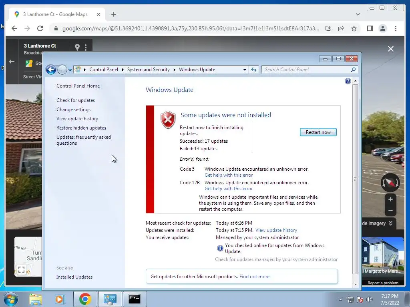Image resolution: width=410 pixels, height=307 pixels.
Task: Select Control Panel breadcrumb segment
Action: coord(104,70)
